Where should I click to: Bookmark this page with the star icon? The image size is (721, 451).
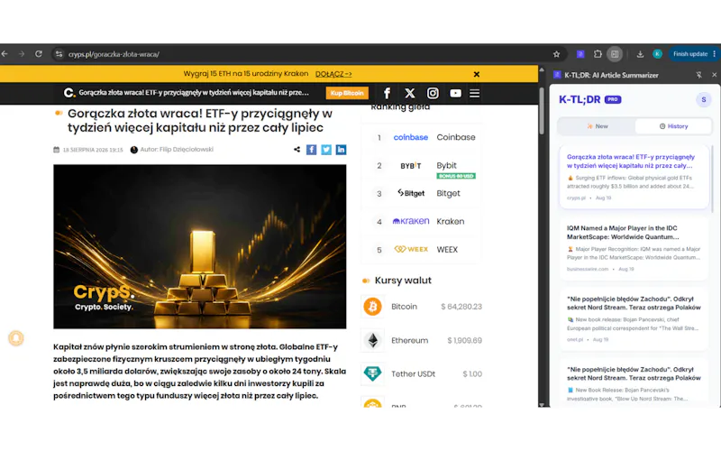tap(556, 54)
